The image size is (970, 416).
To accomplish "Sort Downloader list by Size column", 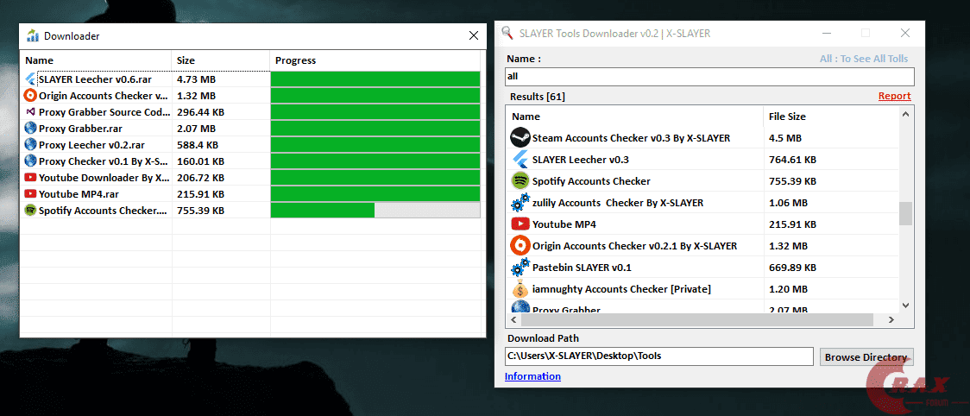I will [221, 60].
